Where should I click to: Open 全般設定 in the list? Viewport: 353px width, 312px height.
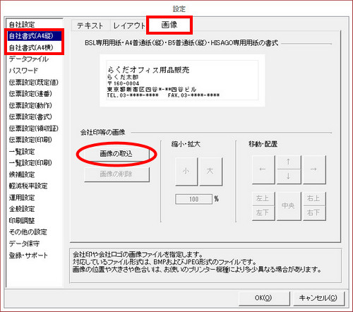pyautogui.click(x=22, y=209)
